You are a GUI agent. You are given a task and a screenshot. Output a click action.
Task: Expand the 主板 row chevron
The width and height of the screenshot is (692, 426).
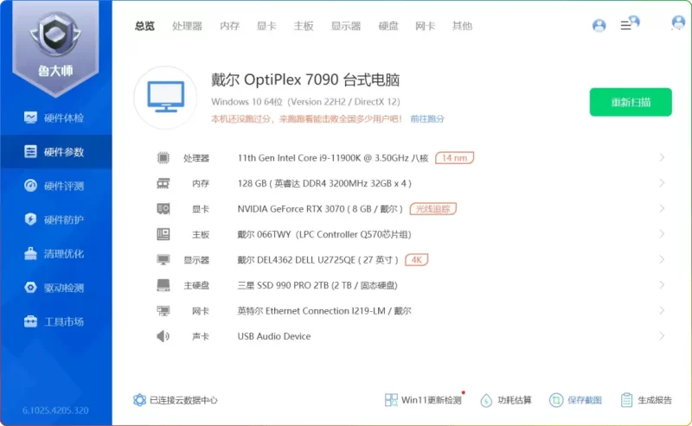pyautogui.click(x=662, y=234)
